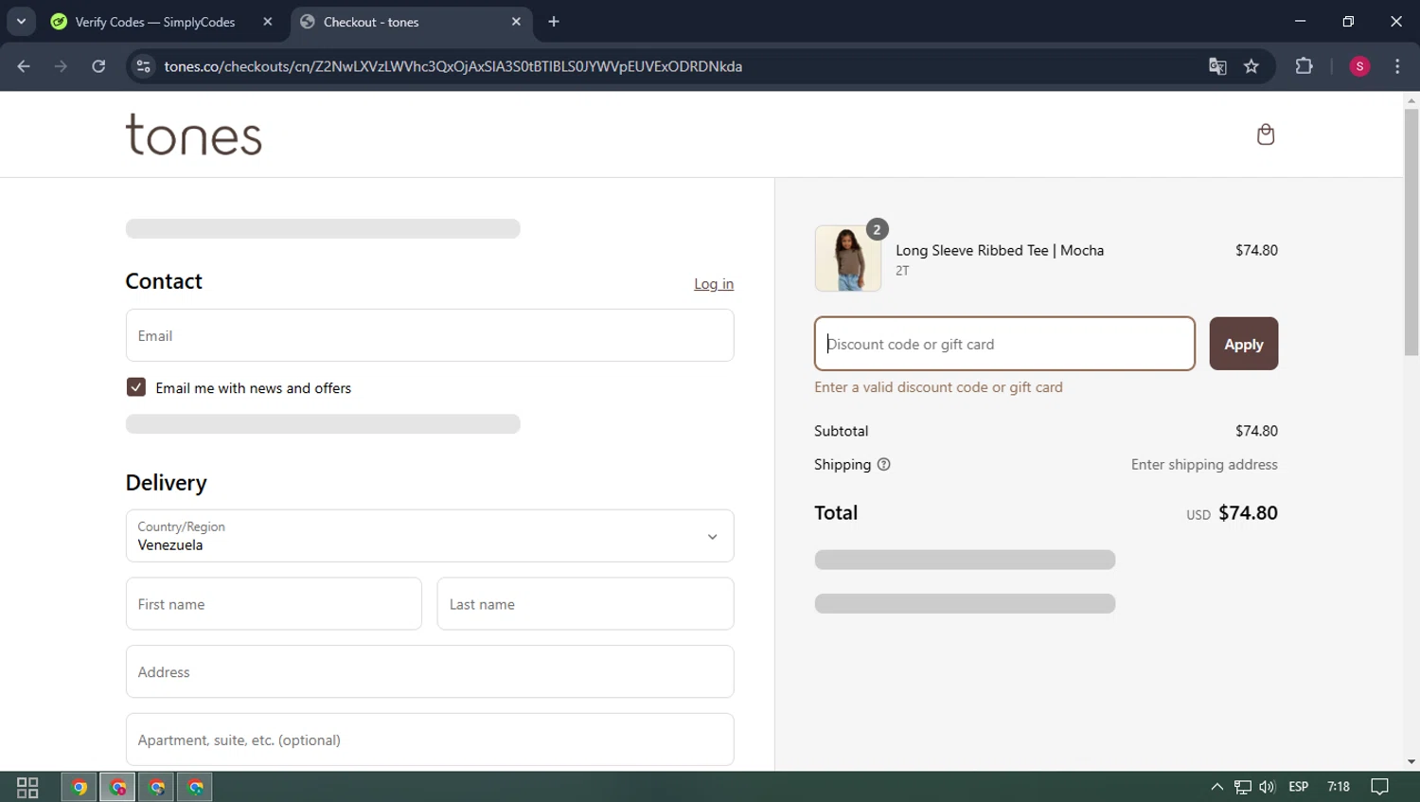Open a new browser tab

554,22
